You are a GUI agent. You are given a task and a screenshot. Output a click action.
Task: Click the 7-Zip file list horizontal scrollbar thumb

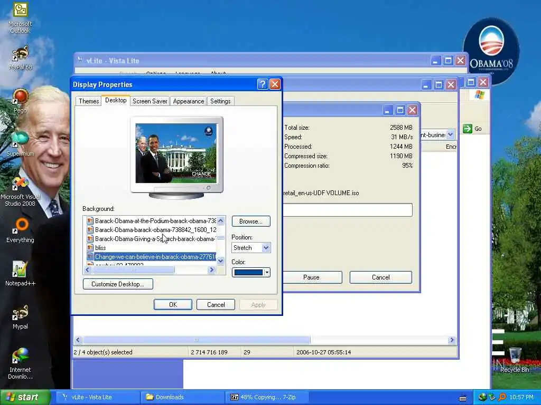197,340
